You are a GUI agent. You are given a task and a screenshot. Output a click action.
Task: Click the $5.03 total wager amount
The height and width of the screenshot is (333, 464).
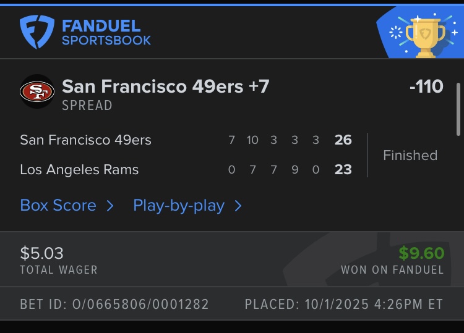click(x=41, y=253)
